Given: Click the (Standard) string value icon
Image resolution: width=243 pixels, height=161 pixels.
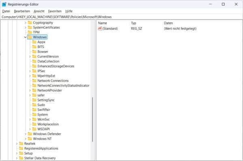Looking at the screenshot, I should click(x=100, y=28).
